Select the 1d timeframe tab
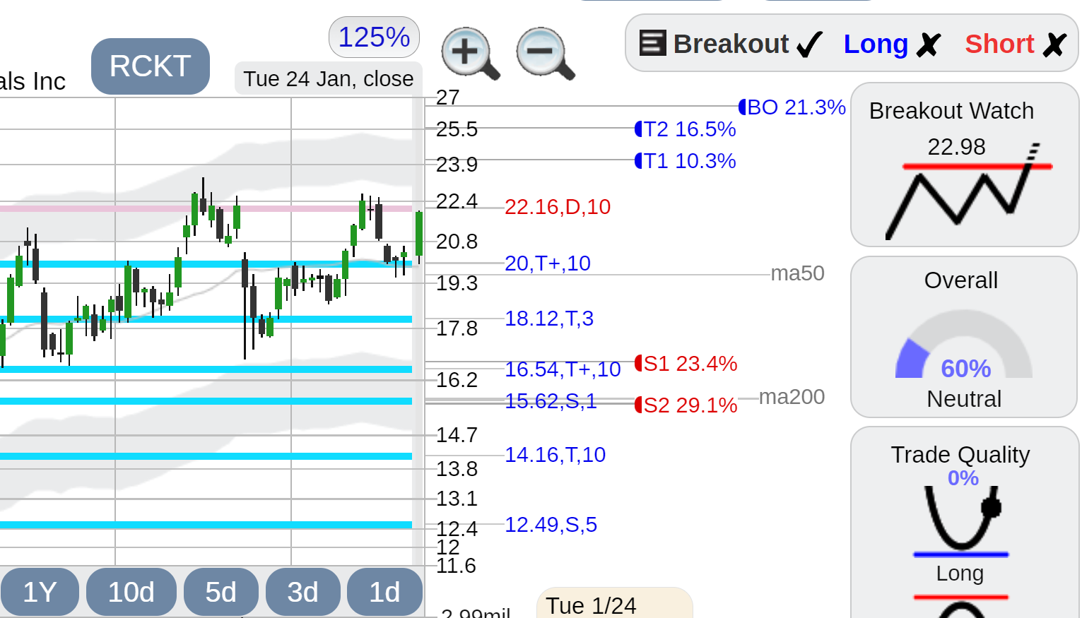The image size is (1082, 618). [x=384, y=592]
